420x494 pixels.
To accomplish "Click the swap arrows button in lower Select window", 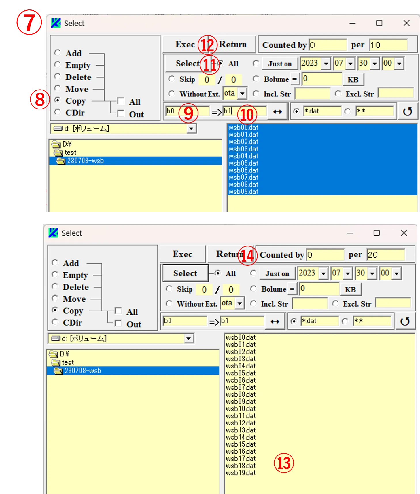I will [275, 321].
